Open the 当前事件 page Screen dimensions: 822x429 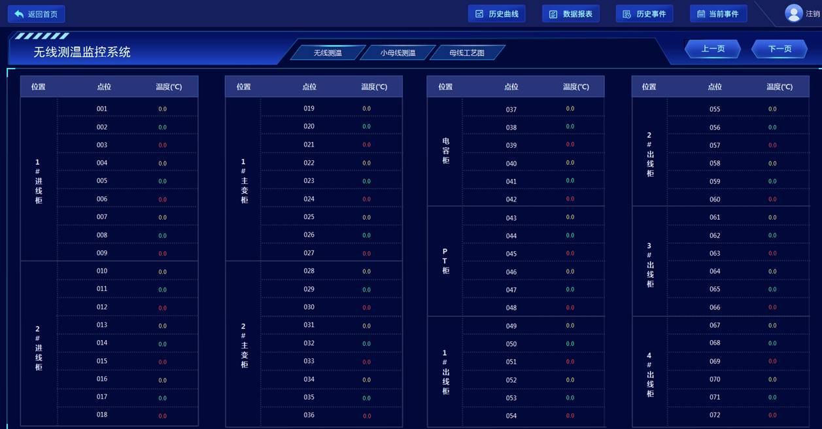719,14
